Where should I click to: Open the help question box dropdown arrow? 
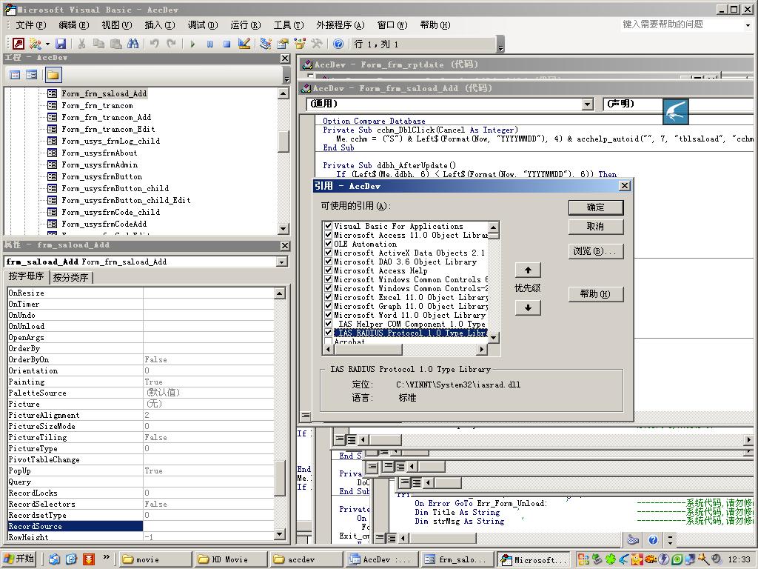(748, 24)
